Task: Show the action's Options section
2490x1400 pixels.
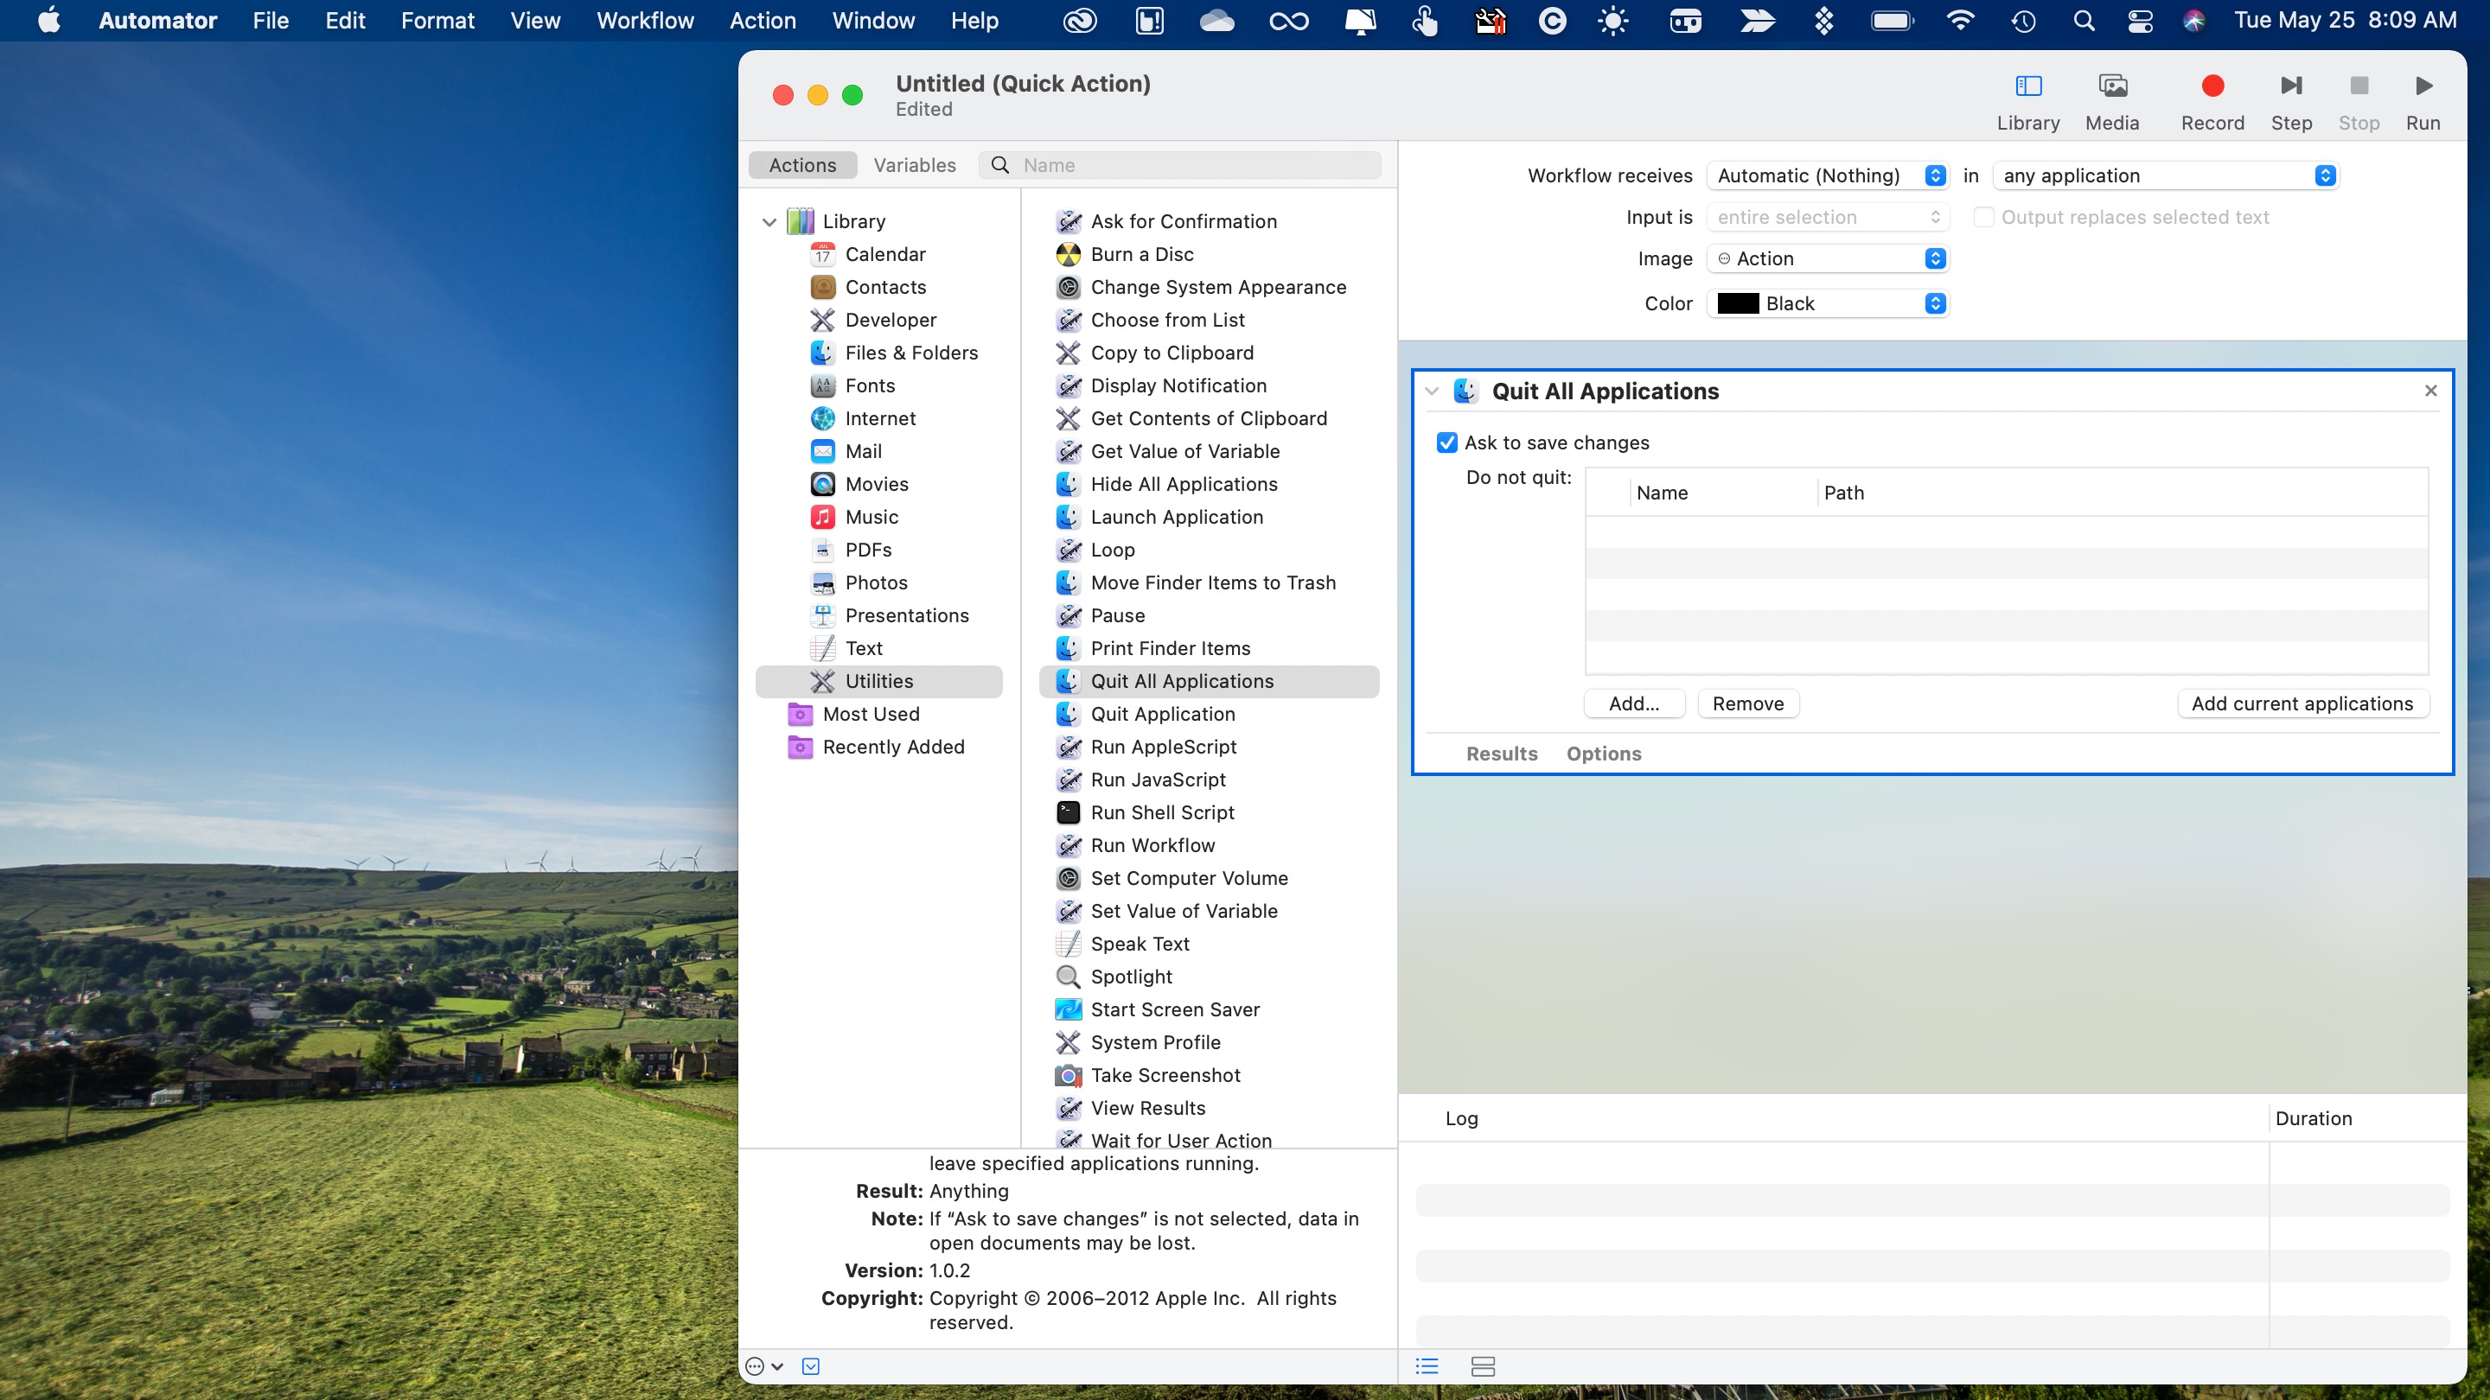Action: point(1604,754)
